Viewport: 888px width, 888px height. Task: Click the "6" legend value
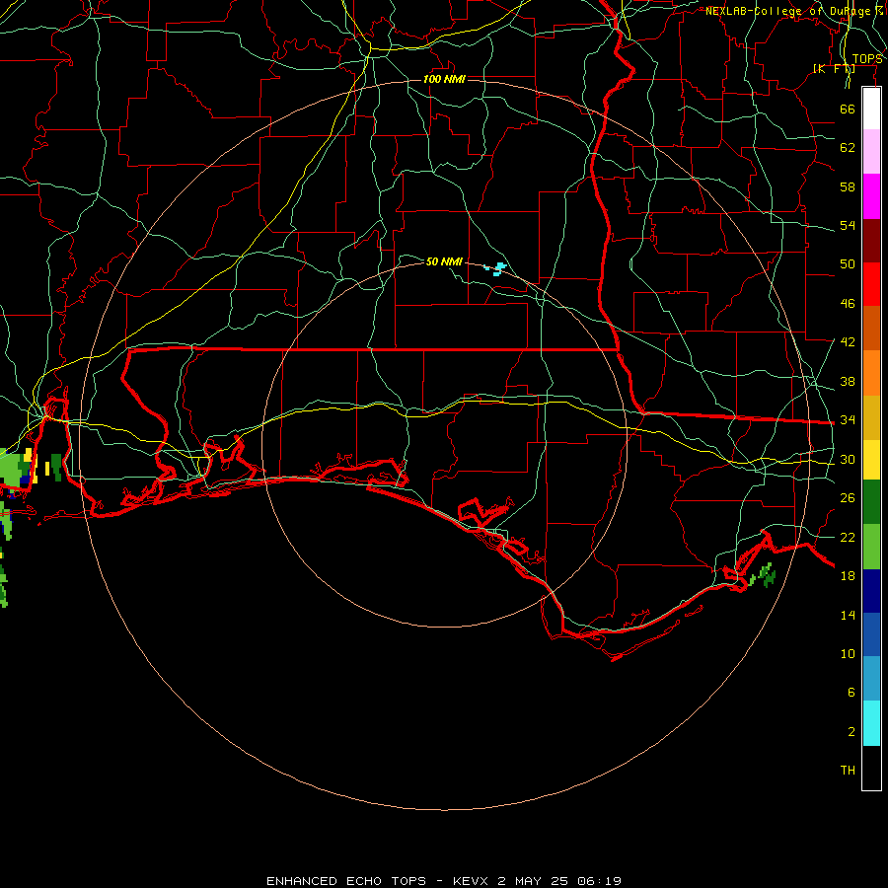pyautogui.click(x=851, y=693)
